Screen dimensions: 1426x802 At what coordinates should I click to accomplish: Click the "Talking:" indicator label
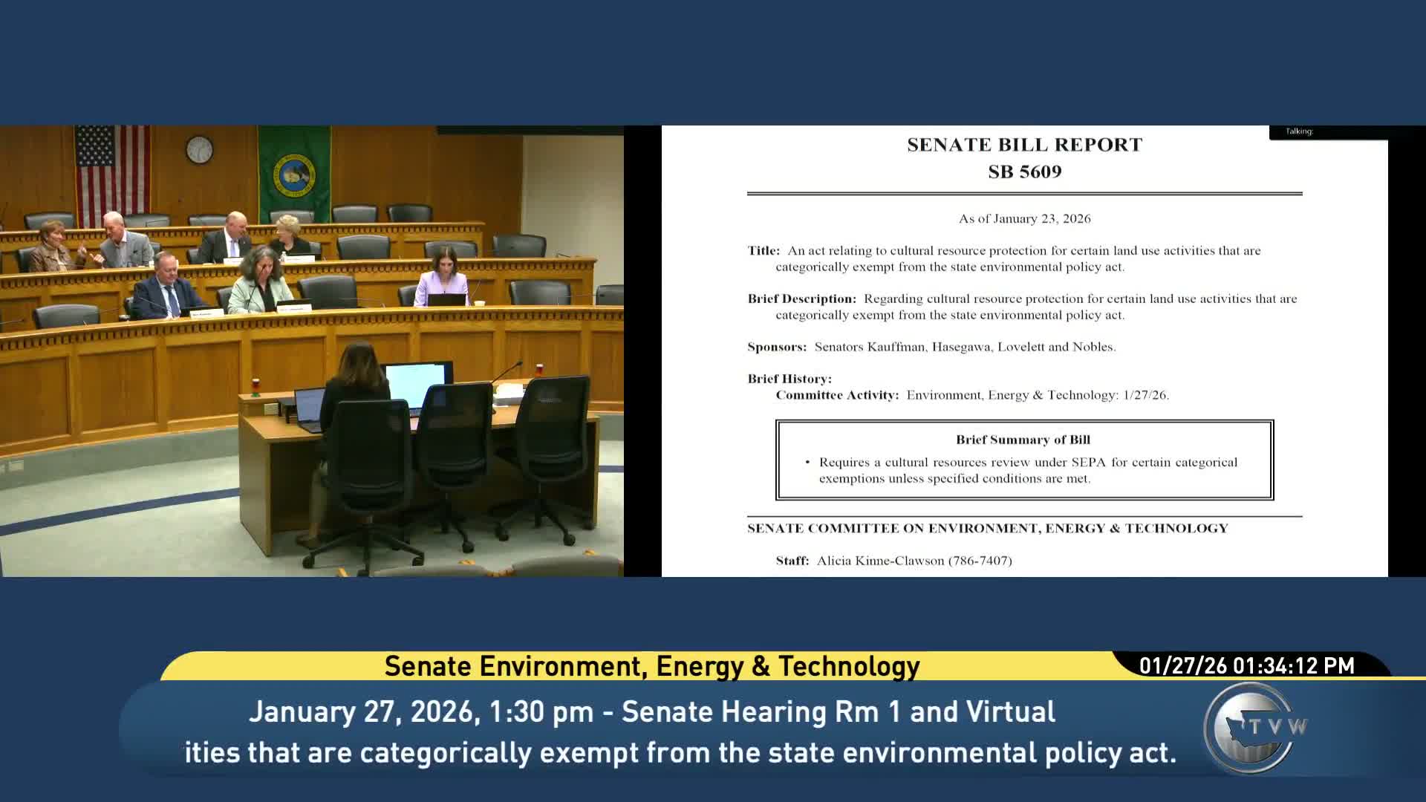[1299, 131]
